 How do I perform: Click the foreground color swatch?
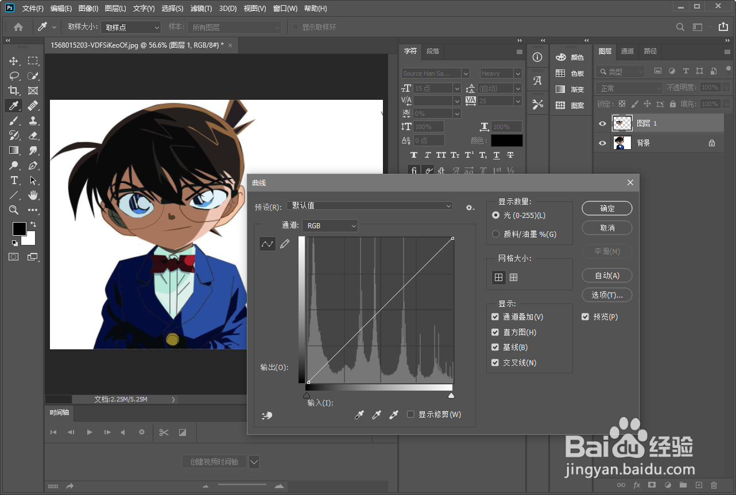(x=19, y=228)
